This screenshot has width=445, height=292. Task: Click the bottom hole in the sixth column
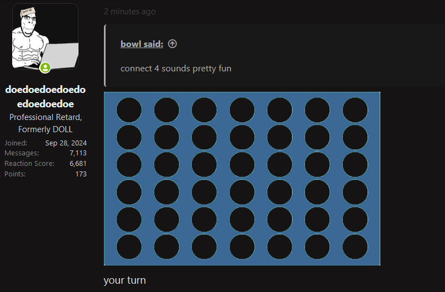coord(317,247)
